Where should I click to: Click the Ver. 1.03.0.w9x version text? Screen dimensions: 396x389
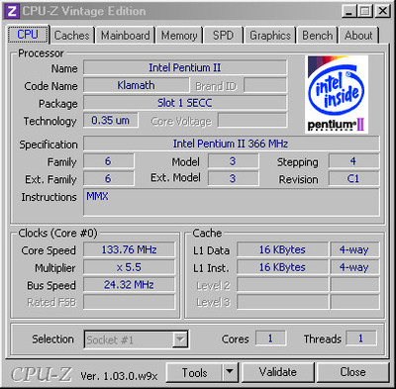point(119,376)
